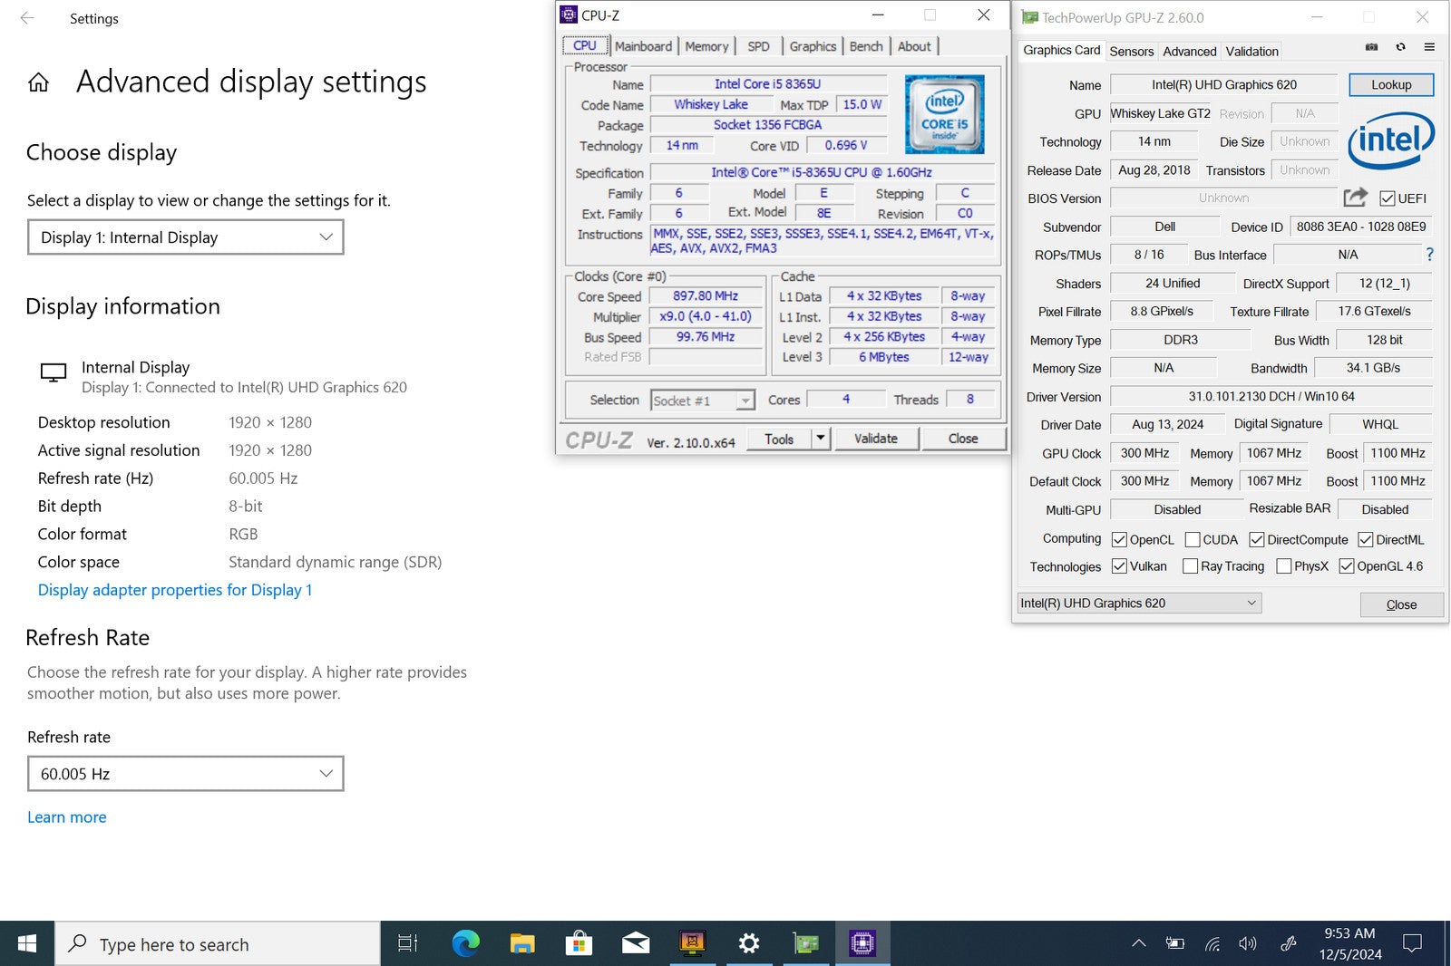Image resolution: width=1451 pixels, height=966 pixels.
Task: Open the 60.005 Hz refresh rate dropdown
Action: (x=186, y=774)
